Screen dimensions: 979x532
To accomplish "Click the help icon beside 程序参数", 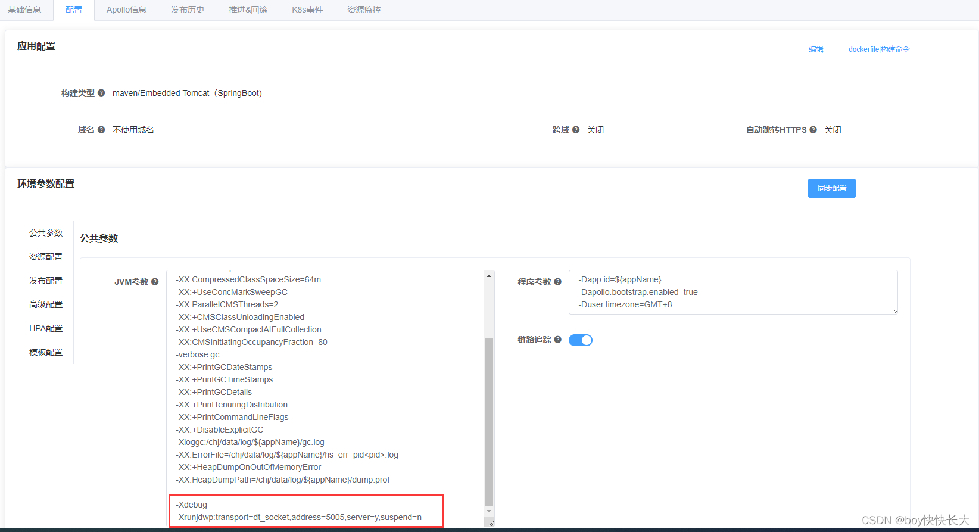I will coord(557,282).
